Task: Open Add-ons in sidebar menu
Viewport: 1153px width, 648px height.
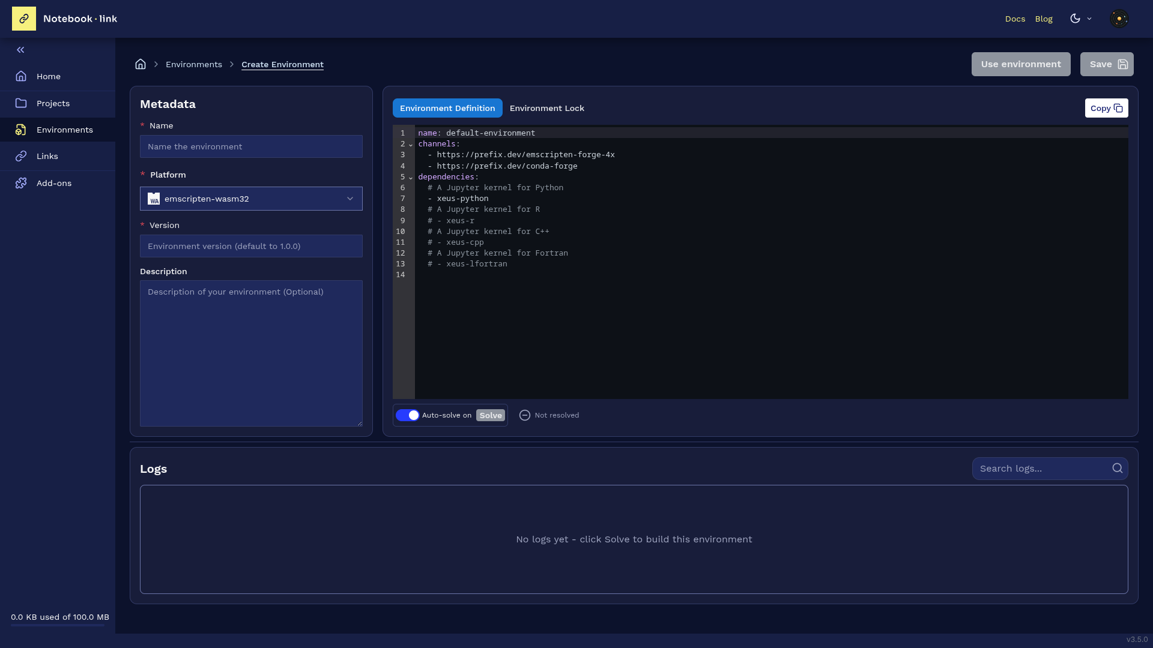Action: [x=58, y=183]
